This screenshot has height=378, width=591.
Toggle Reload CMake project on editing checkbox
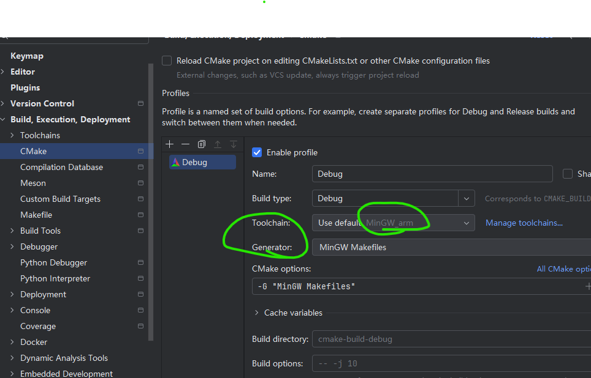pyautogui.click(x=167, y=61)
